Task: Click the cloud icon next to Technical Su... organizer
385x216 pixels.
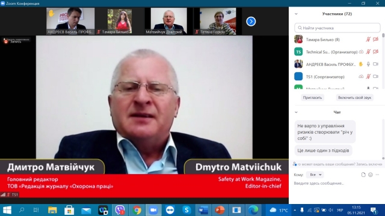Action: [x=361, y=52]
